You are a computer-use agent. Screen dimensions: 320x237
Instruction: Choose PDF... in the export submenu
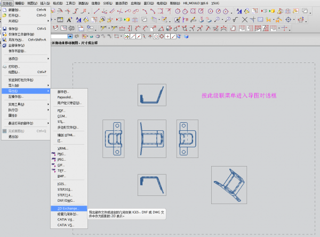coord(69,110)
